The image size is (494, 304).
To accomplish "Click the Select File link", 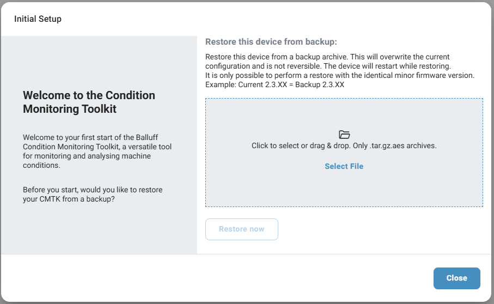I will 344,166.
